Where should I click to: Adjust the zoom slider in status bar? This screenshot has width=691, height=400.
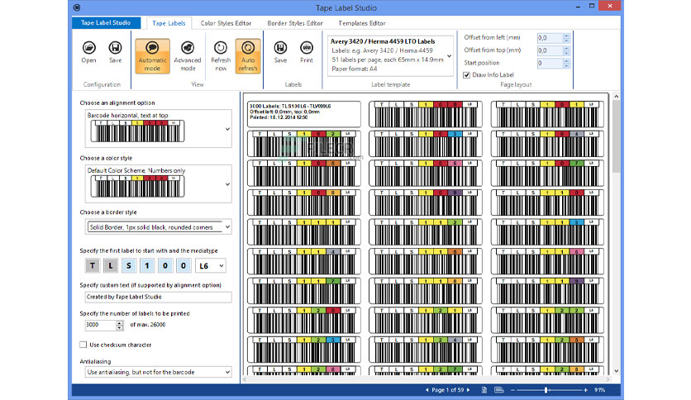pyautogui.click(x=546, y=390)
